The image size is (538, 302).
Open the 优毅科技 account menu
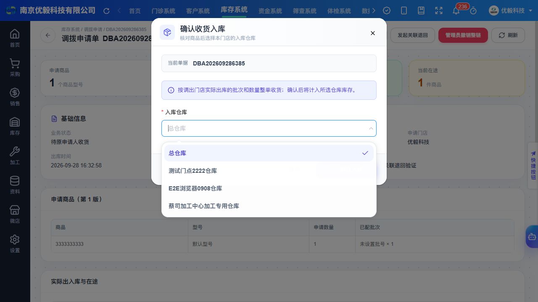pyautogui.click(x=510, y=10)
